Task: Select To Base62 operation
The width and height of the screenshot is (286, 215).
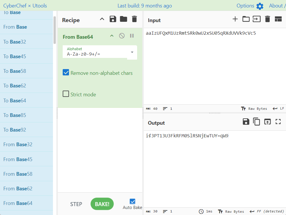Action: tap(26, 85)
